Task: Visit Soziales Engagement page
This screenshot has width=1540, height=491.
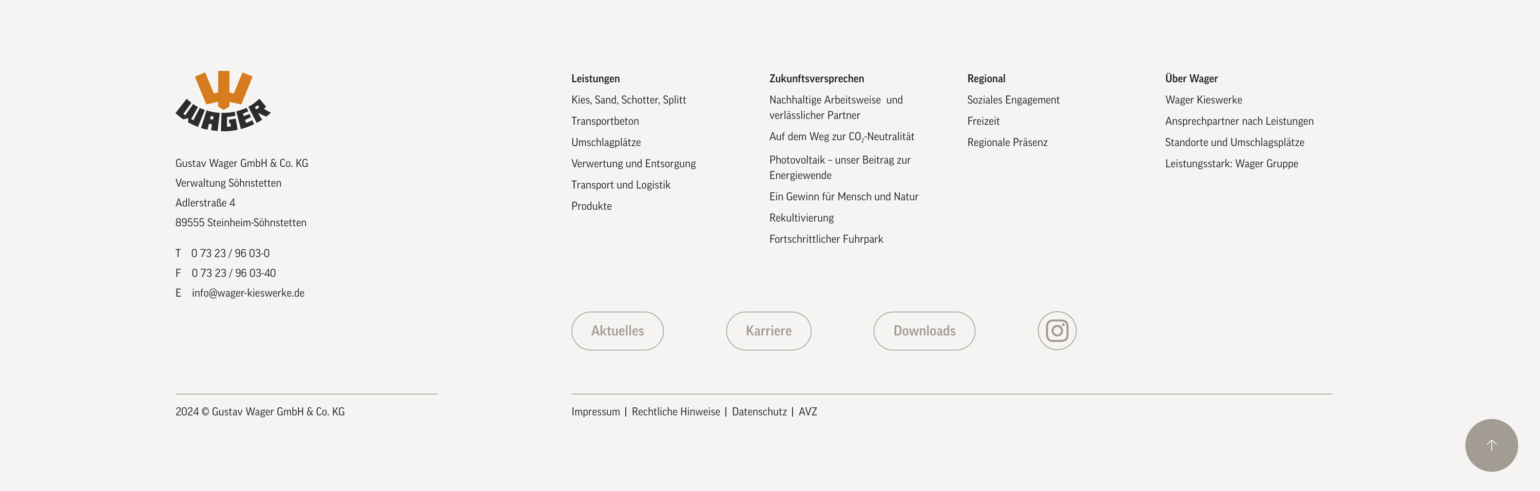Action: [1013, 100]
